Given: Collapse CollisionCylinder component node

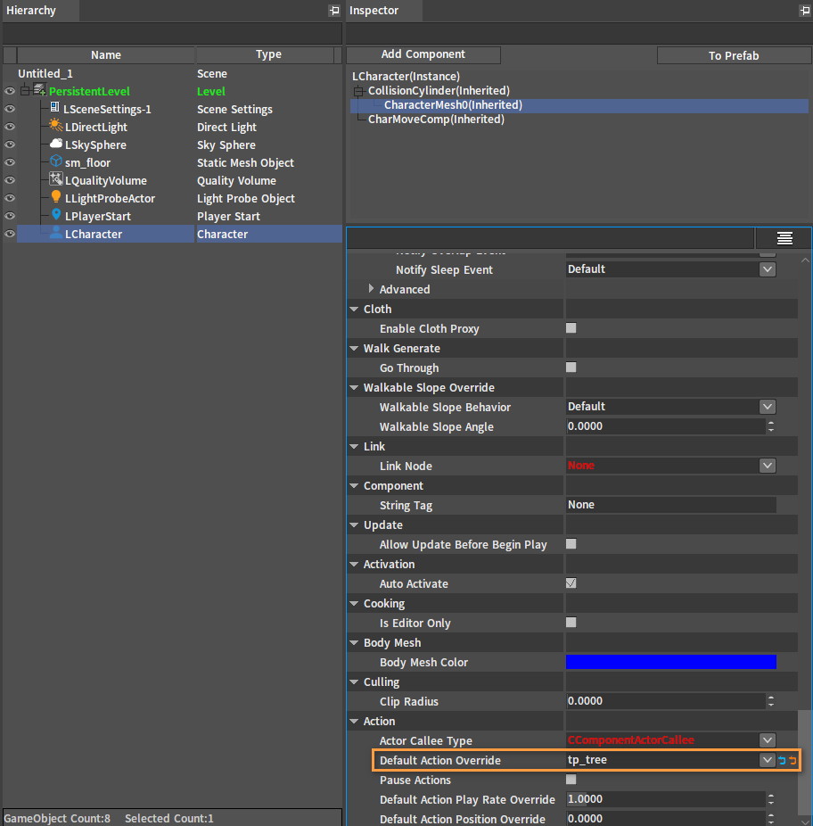Looking at the screenshot, I should click(358, 91).
